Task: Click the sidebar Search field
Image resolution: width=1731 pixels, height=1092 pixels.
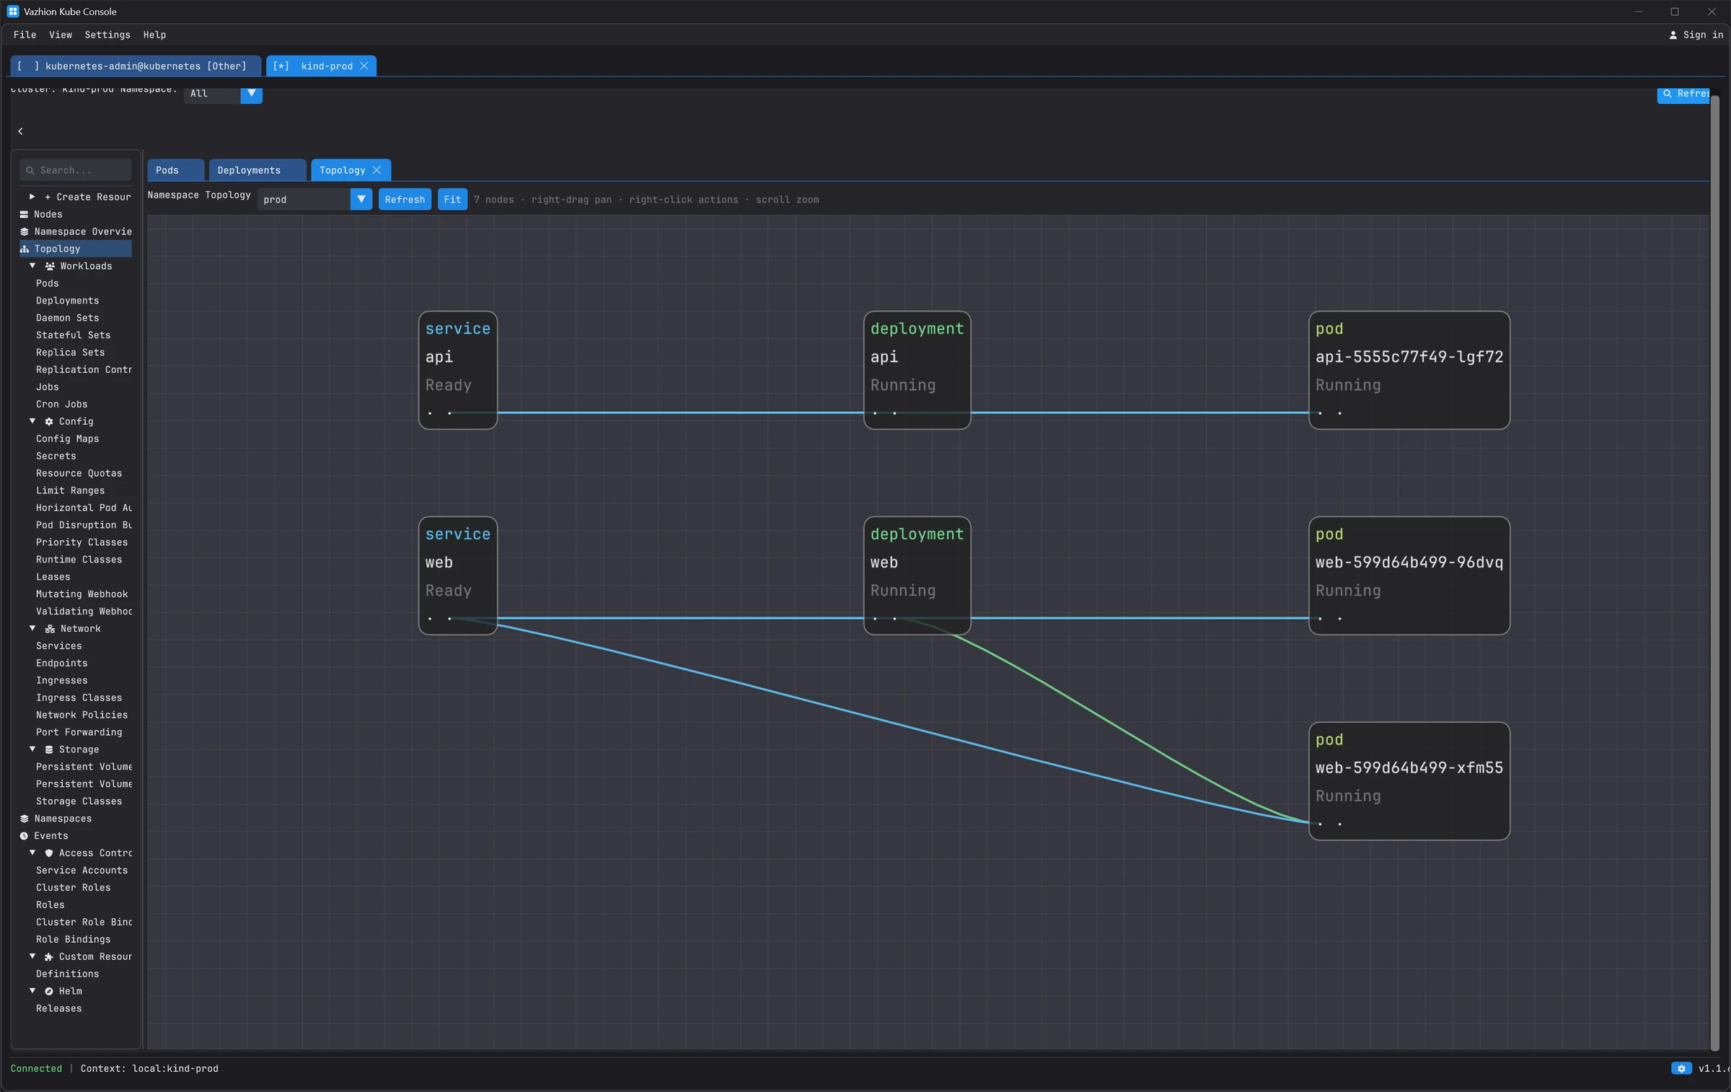Action: click(x=76, y=170)
